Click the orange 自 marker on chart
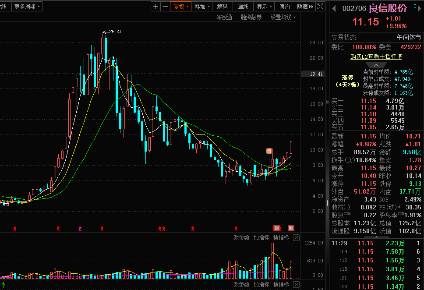The width and height of the screenshot is (424, 290). click(269, 151)
